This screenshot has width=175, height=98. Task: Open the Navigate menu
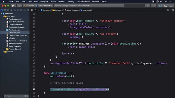coord(44,2)
